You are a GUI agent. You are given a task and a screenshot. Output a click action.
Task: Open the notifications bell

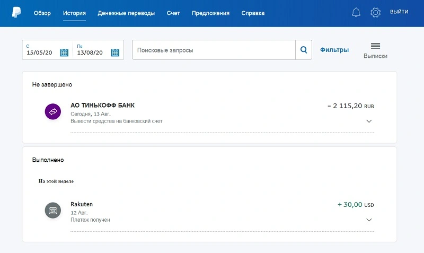(356, 12)
